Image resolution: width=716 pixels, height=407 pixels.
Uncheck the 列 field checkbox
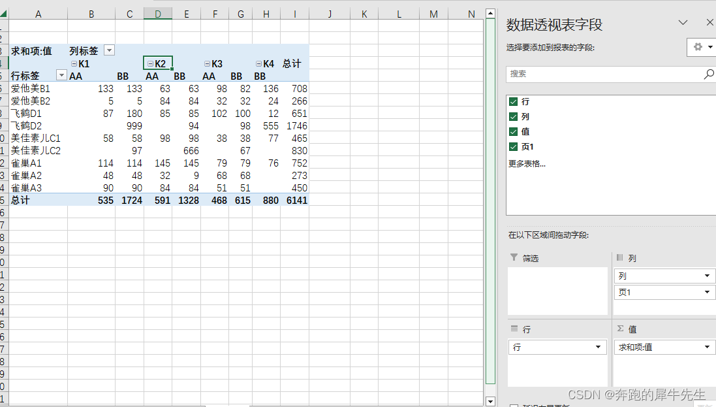click(x=513, y=116)
